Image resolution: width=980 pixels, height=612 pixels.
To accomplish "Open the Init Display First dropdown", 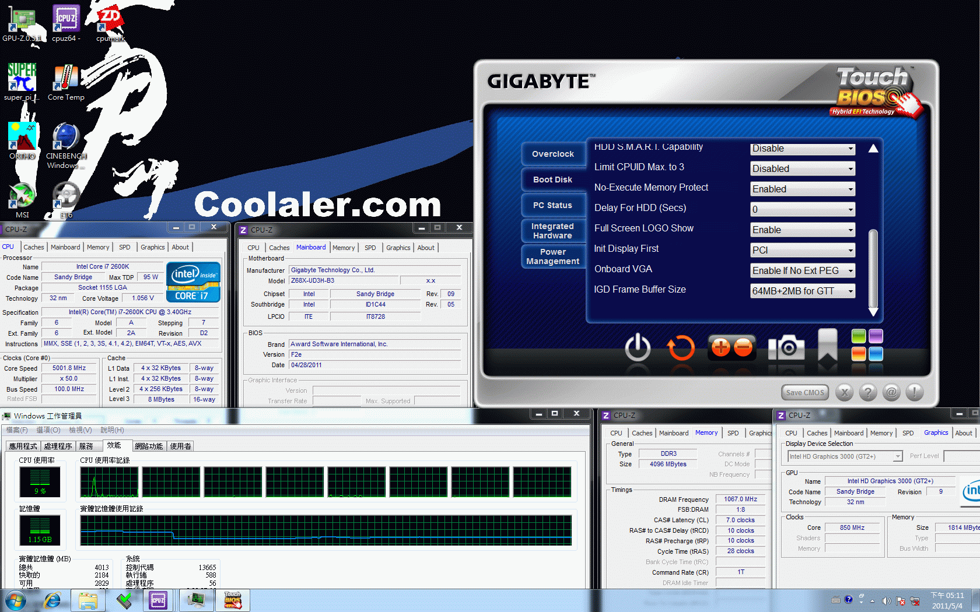I will [x=803, y=250].
